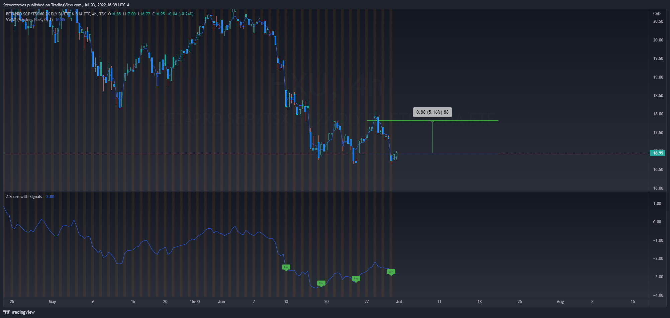670x318 pixels.
Task: Click the Aug label on time axis
Action: click(x=560, y=302)
